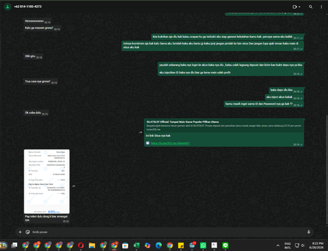This screenshot has height=251, width=328.
Task: Open Task View on the taskbar
Action: click(x=14, y=245)
